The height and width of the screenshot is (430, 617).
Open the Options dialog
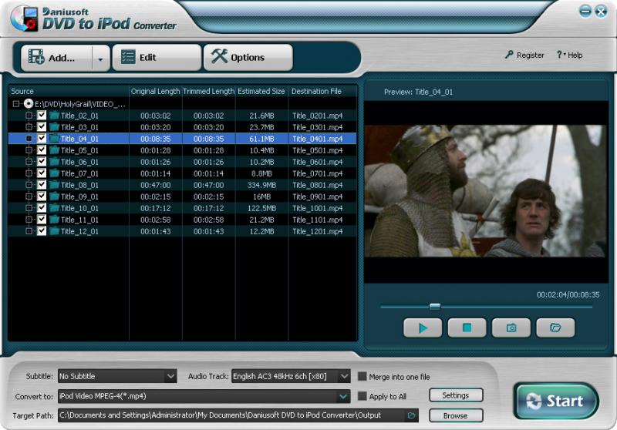click(x=248, y=57)
